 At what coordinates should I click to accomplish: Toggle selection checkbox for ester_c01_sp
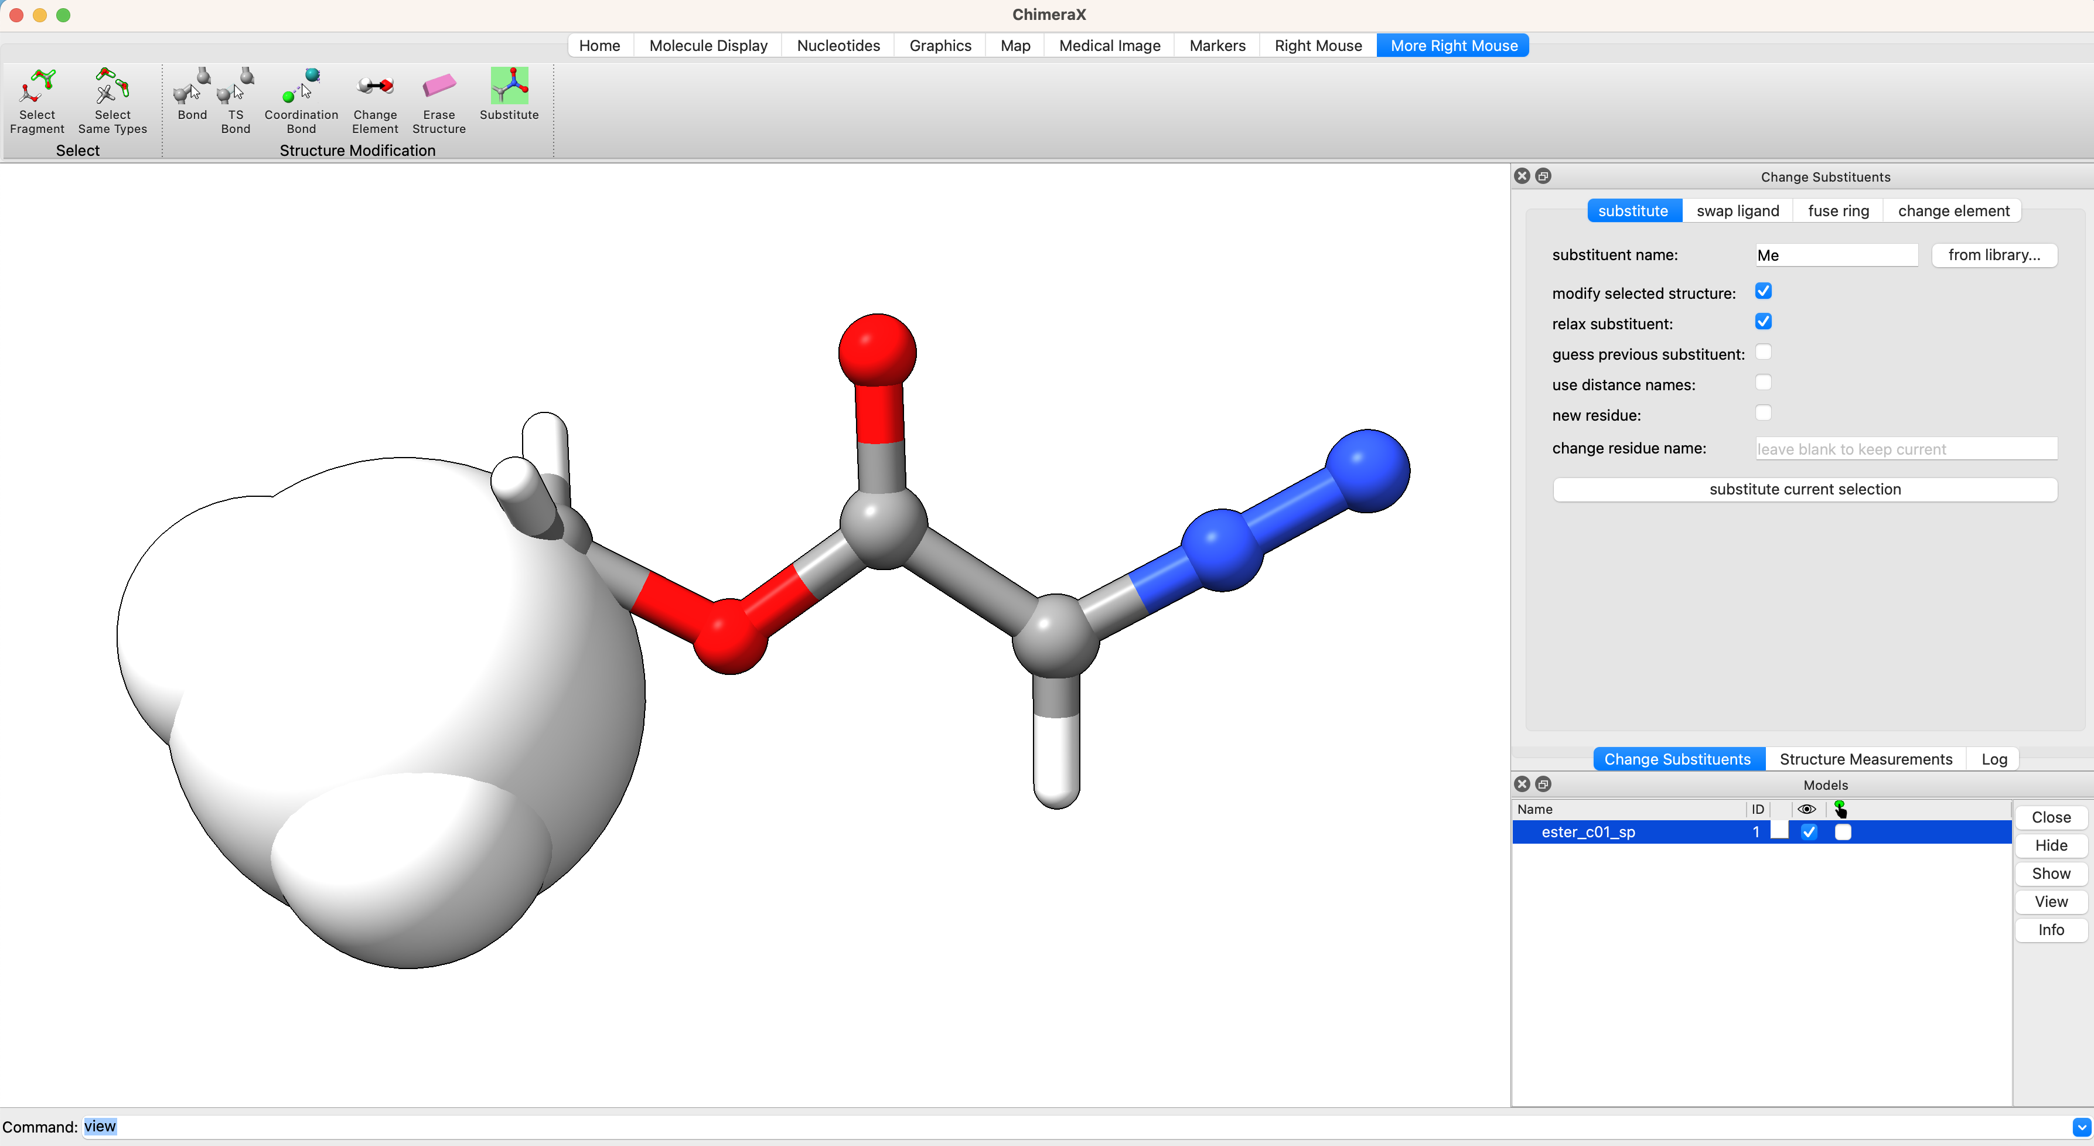(1843, 833)
